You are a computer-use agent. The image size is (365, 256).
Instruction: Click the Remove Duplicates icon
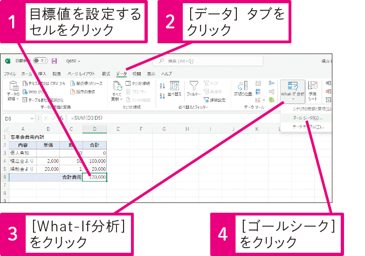tap(258, 92)
